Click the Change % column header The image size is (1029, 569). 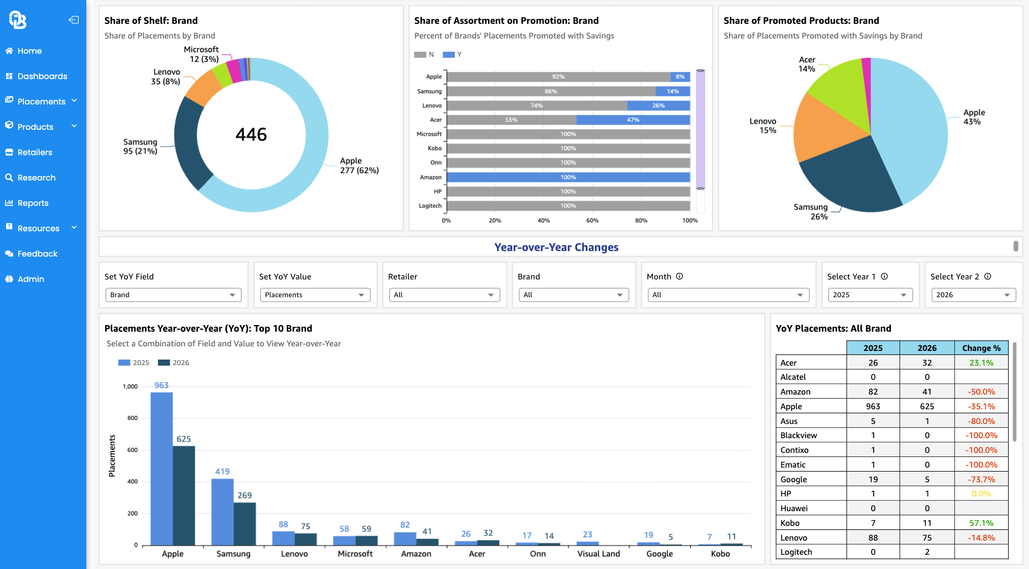[x=981, y=348]
